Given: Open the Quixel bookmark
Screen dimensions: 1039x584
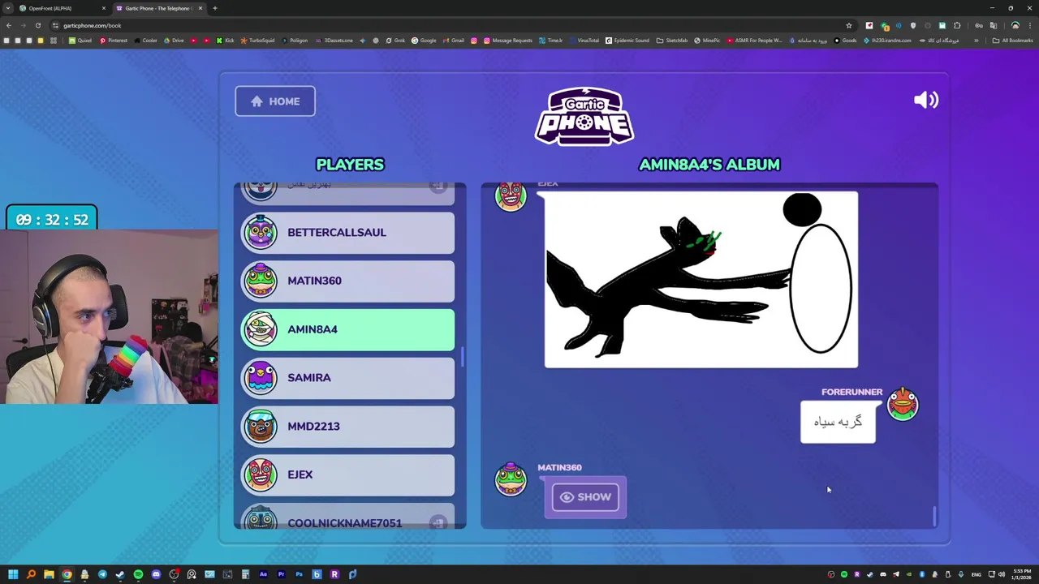Looking at the screenshot, I should point(80,41).
